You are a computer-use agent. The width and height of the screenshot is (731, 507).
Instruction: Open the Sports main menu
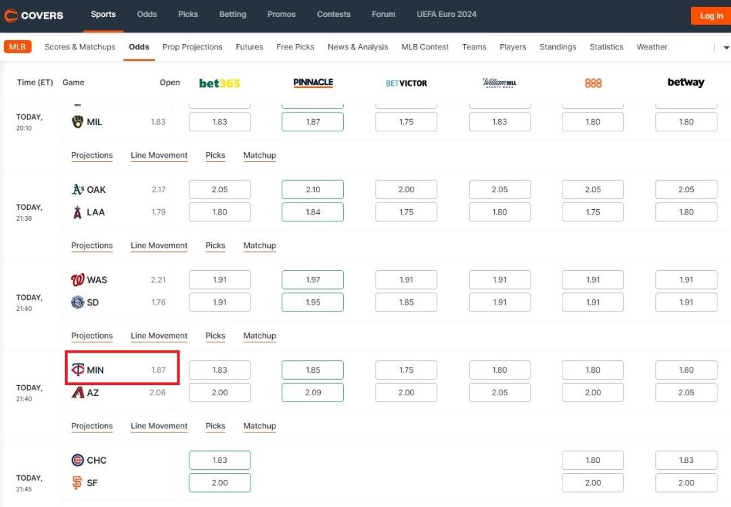coord(103,14)
